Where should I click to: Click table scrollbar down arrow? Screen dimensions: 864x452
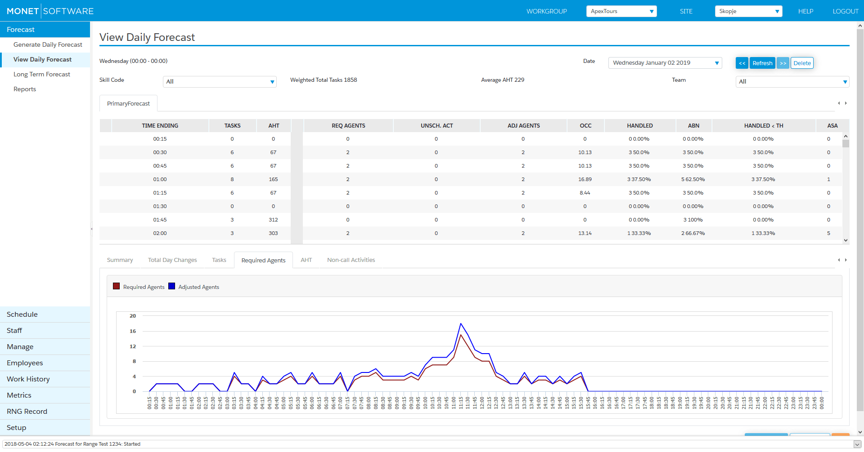pos(846,240)
